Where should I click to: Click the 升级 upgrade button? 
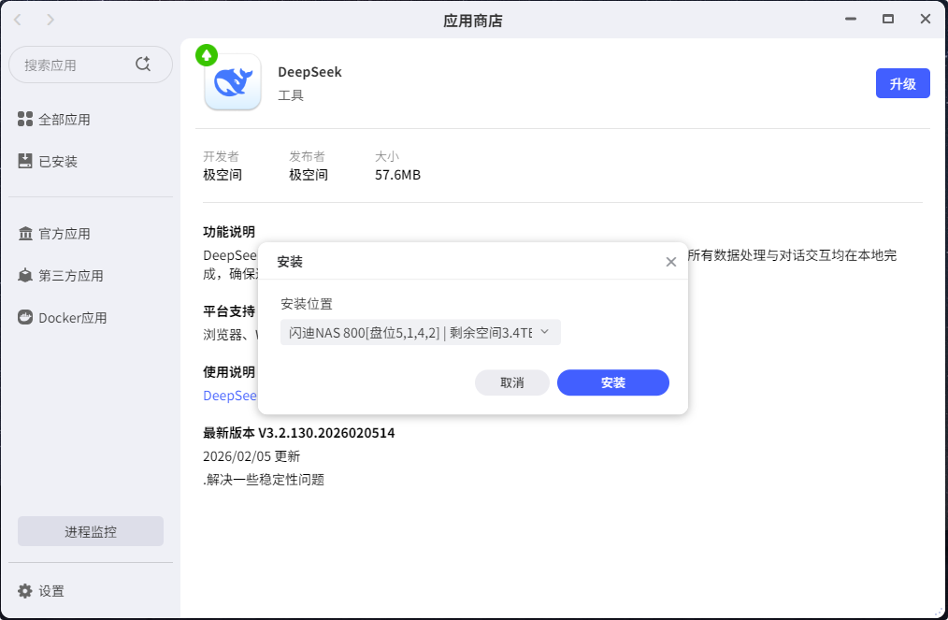(902, 83)
